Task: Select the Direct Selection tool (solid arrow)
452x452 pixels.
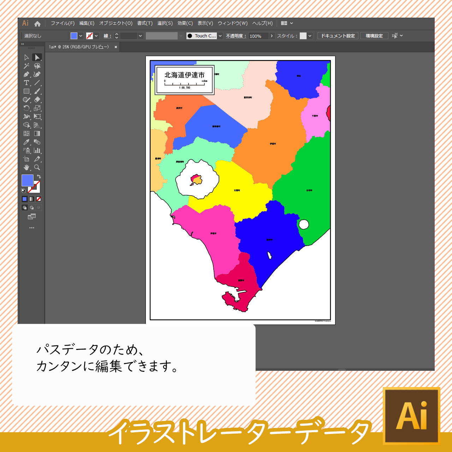Action: coord(37,57)
